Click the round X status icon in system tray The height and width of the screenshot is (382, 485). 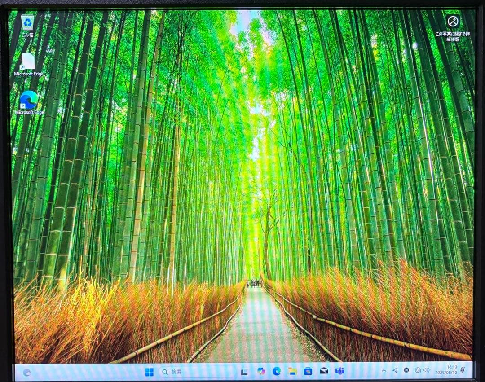pos(406,370)
